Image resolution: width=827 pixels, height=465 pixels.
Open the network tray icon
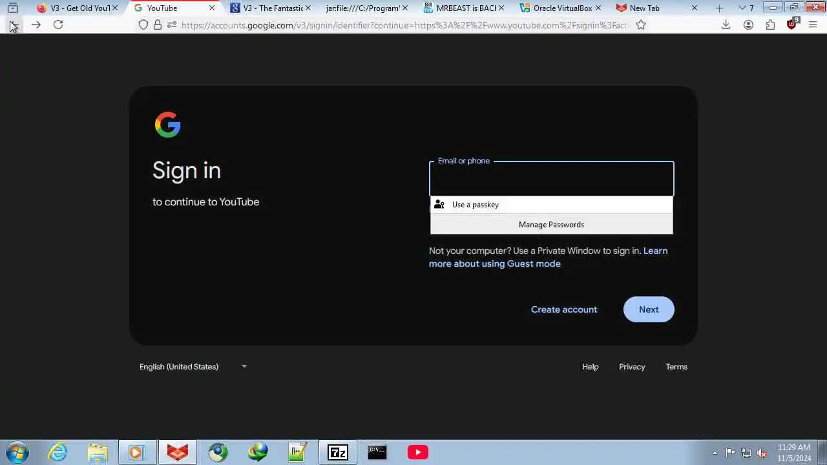point(746,453)
